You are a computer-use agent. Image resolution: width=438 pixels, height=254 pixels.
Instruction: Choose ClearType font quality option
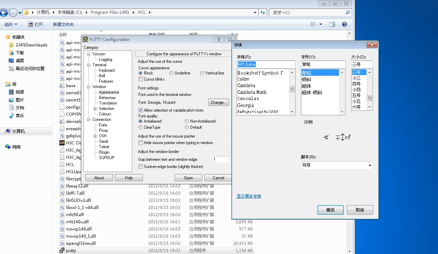[140, 127]
